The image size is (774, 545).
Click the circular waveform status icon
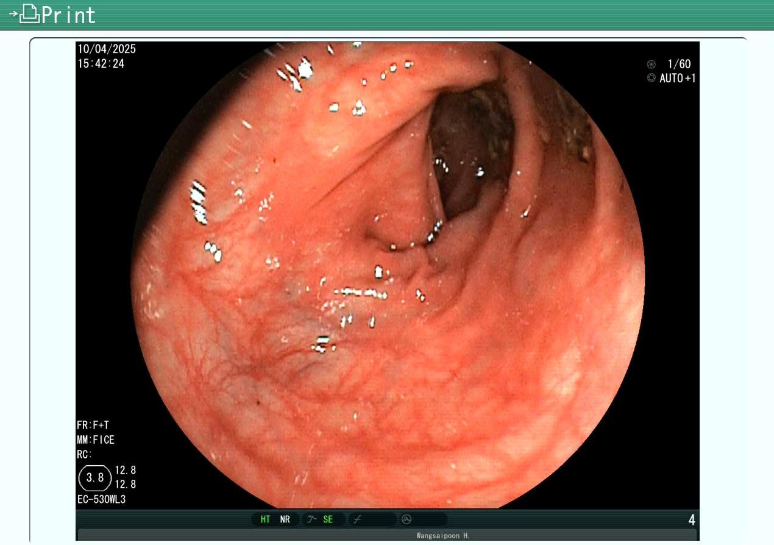coord(407,519)
